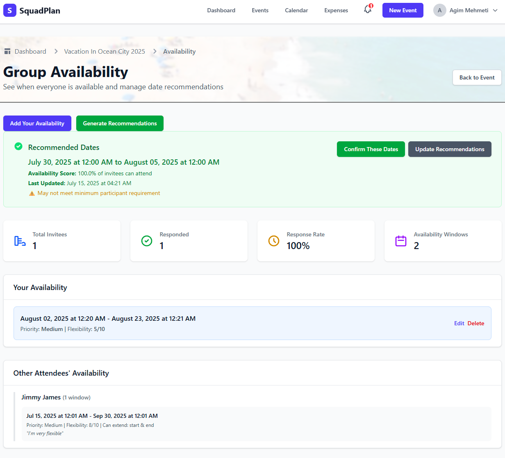Click the Total Invitees building icon
The width and height of the screenshot is (505, 458).
click(19, 241)
